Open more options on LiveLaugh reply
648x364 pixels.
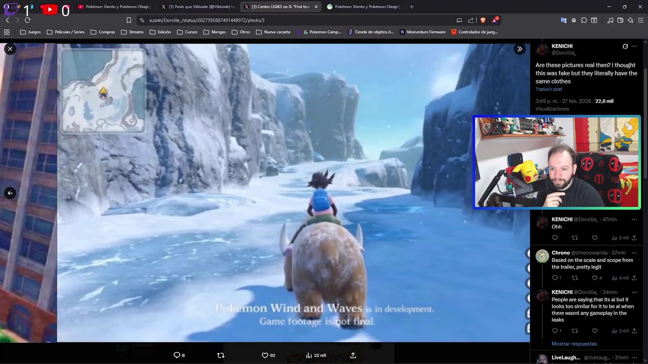point(634,357)
